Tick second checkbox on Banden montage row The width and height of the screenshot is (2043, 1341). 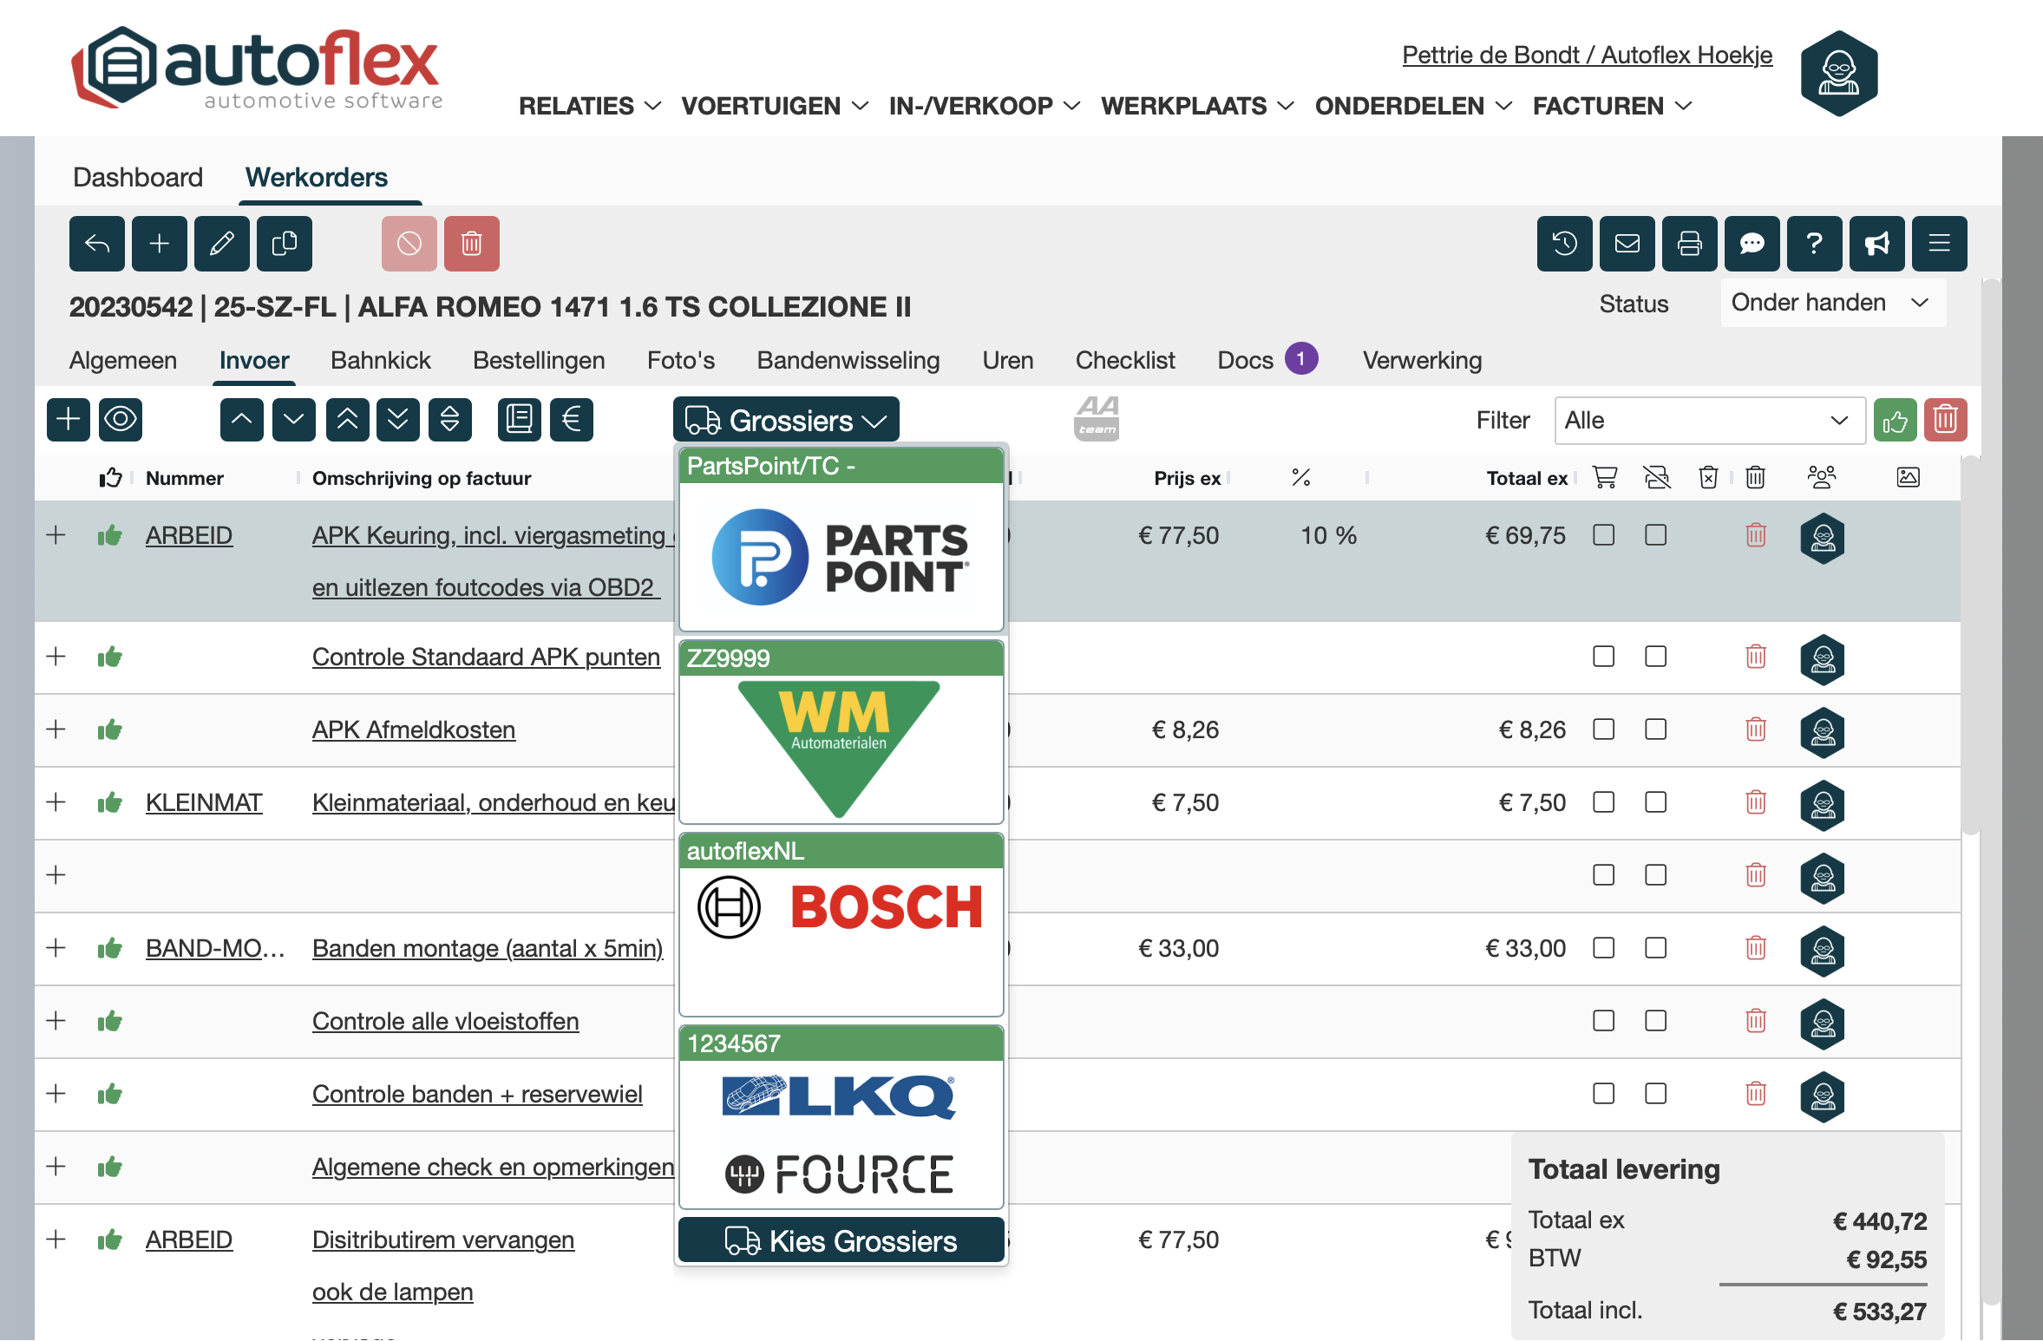click(1655, 948)
